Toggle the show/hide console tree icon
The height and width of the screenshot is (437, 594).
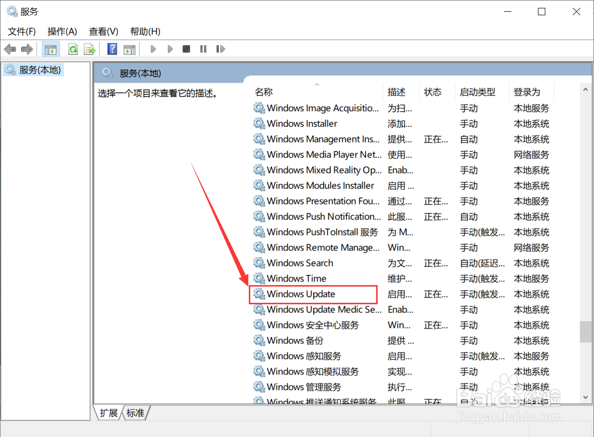click(50, 49)
